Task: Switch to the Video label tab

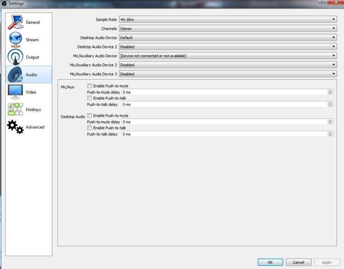Action: click(x=31, y=92)
